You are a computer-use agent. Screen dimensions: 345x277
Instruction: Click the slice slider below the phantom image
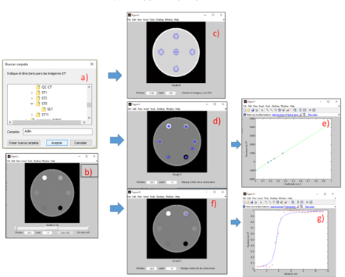pyautogui.click(x=52, y=228)
